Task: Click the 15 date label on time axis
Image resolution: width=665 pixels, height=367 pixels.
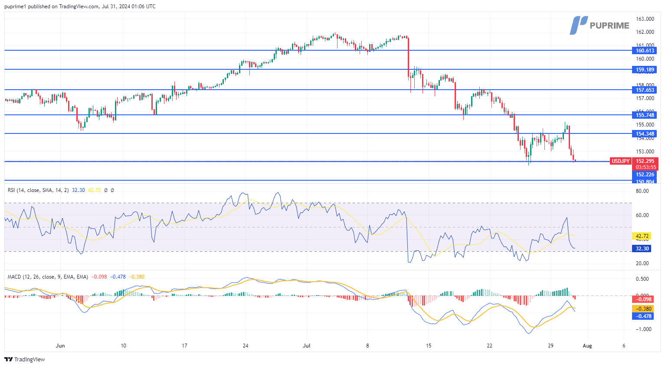Action: click(429, 346)
